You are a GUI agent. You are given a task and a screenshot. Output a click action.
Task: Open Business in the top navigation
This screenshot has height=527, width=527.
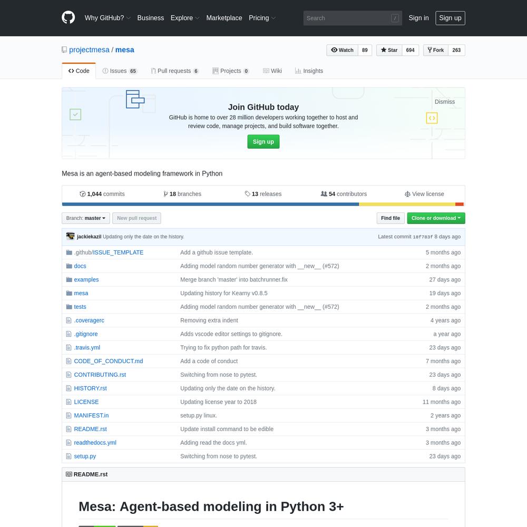tap(151, 18)
